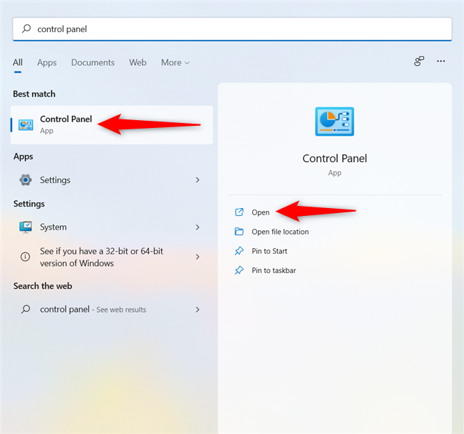464x434 pixels.
Task: Click Open in the preview pane
Action: click(x=261, y=212)
